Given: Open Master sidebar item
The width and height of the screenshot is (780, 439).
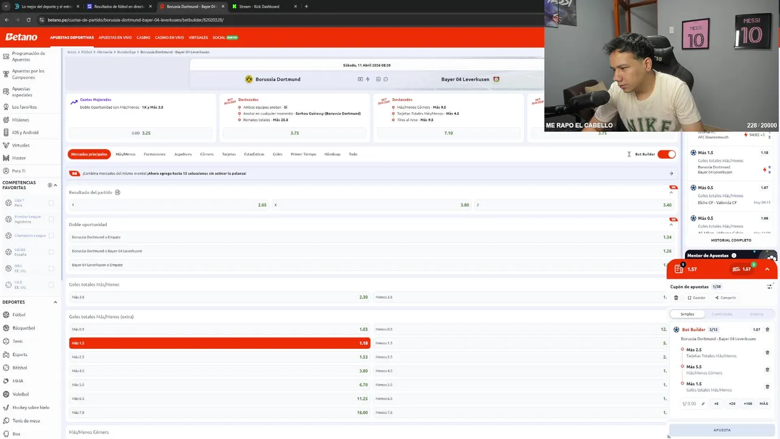Looking at the screenshot, I should [18, 158].
